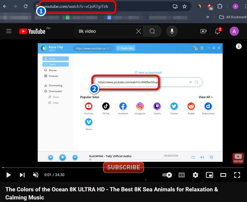Unmute the YouTube video
This screenshot has width=247, height=202.
click(36, 175)
